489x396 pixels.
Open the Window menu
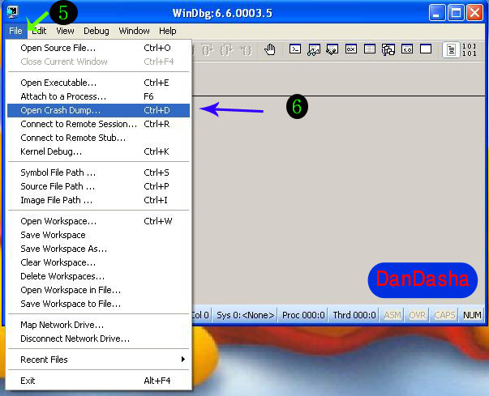point(134,31)
